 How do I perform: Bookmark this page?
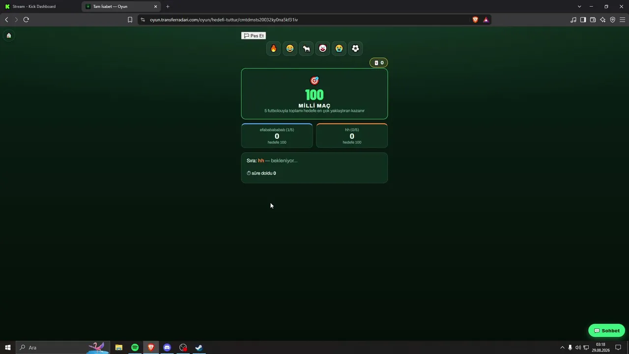pos(130,20)
